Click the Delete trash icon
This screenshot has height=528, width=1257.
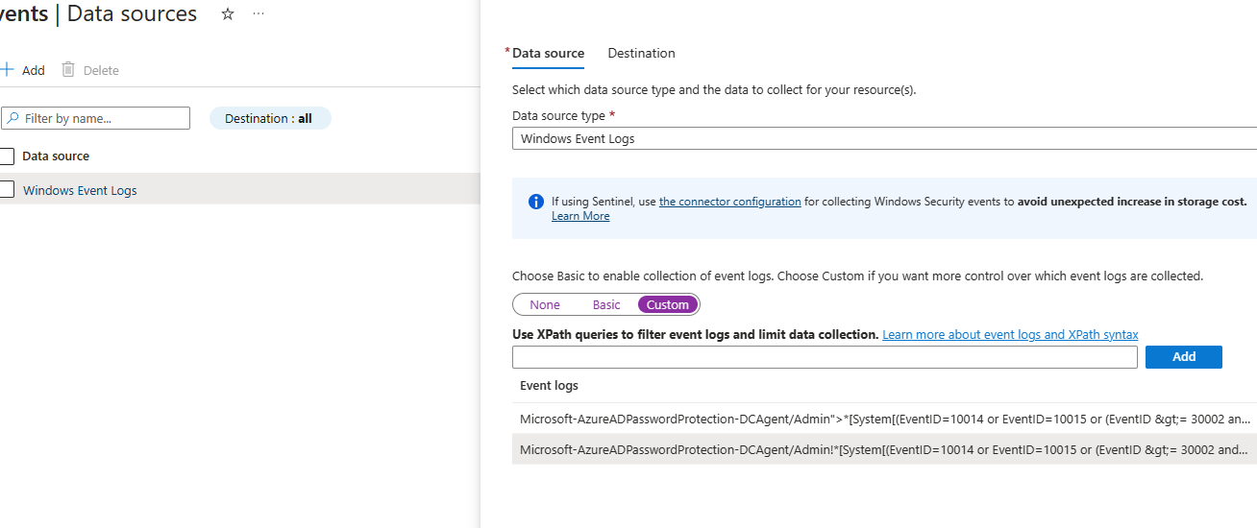coord(68,70)
